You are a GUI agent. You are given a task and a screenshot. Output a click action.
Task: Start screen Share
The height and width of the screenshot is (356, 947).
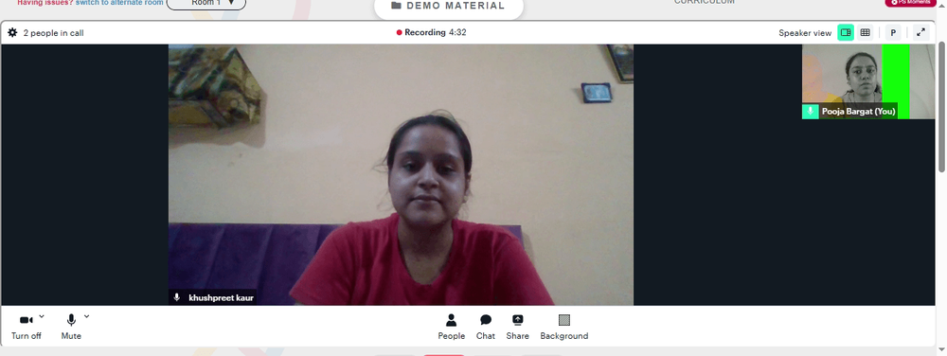518,327
